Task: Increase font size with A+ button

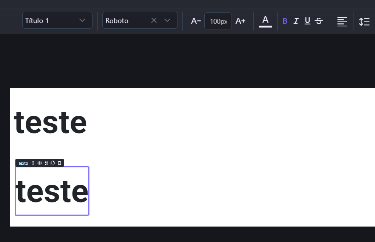Action: tap(241, 21)
